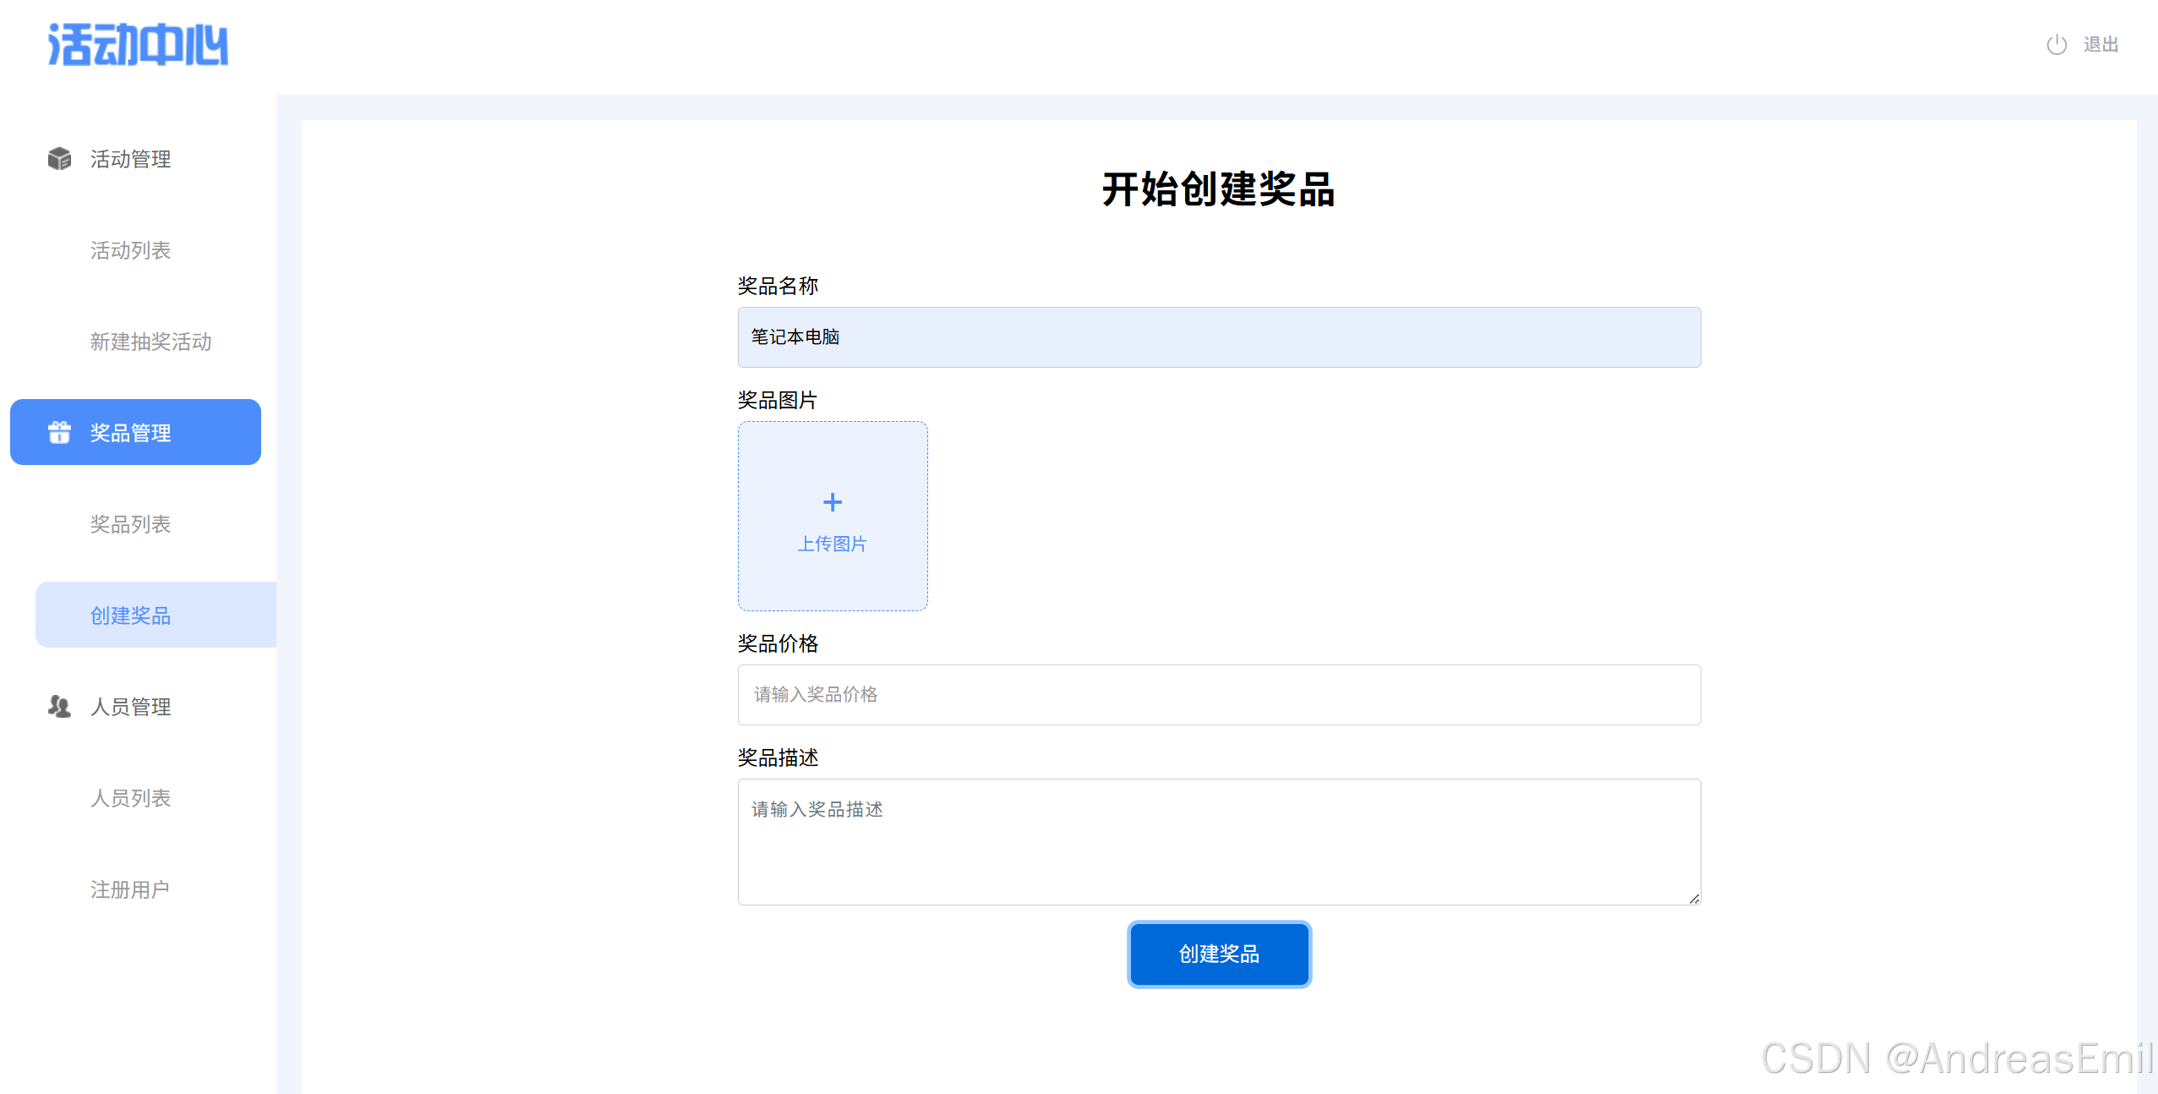2158x1094 pixels.
Task: Click the people icon beside 人员管理
Action: point(59,706)
